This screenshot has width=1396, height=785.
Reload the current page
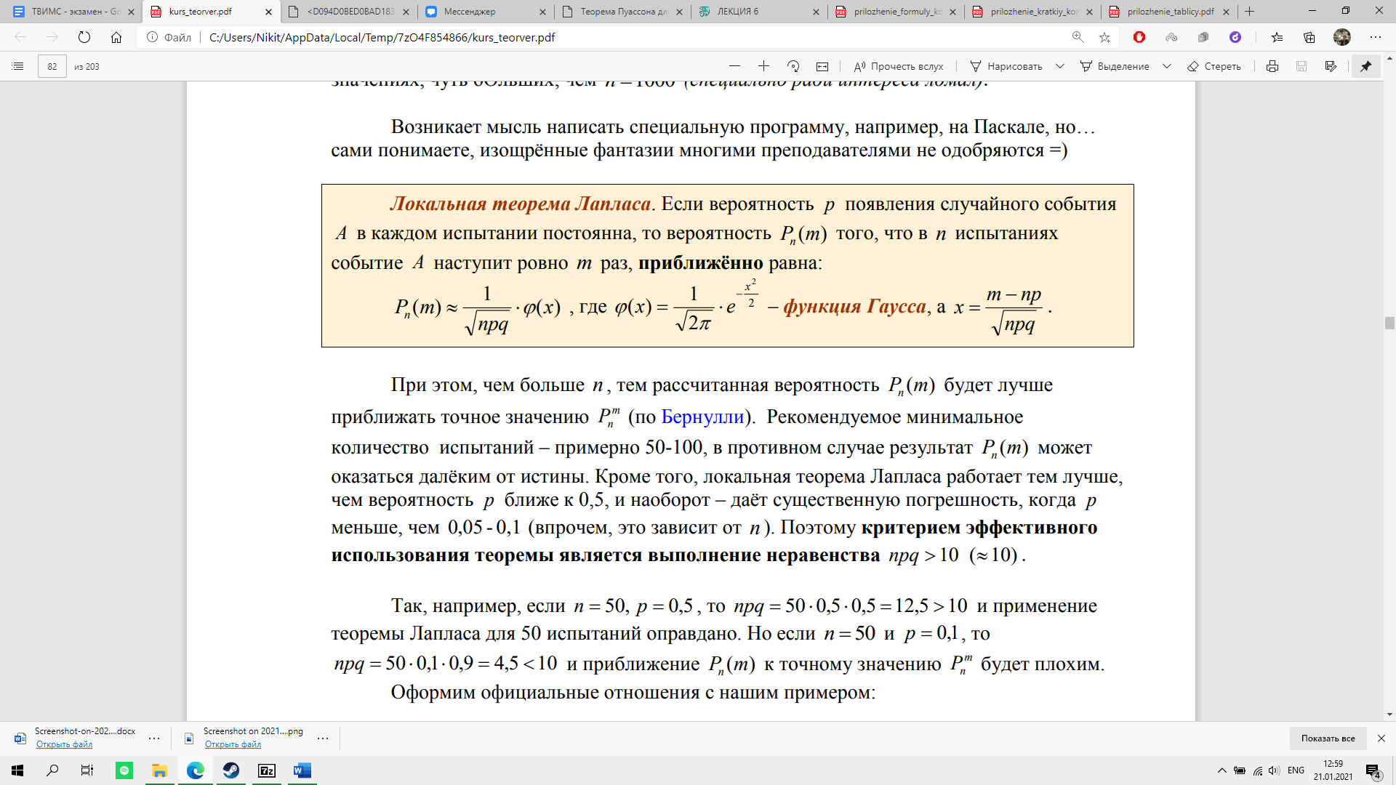(84, 37)
